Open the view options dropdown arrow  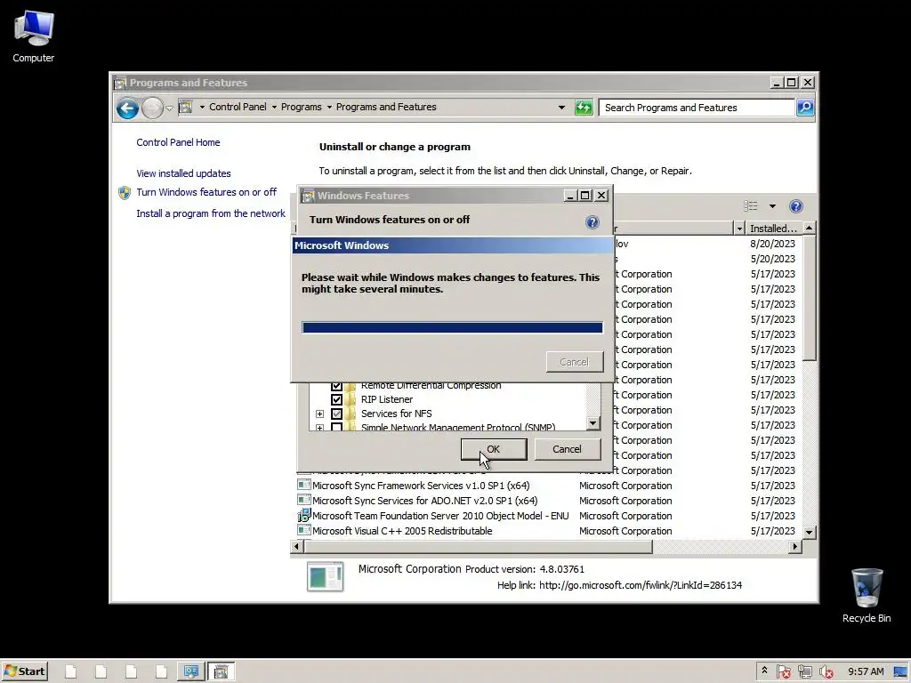pyautogui.click(x=772, y=206)
